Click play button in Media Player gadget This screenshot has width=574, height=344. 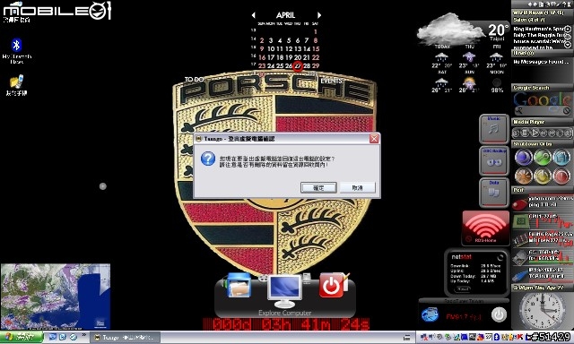pyautogui.click(x=535, y=133)
